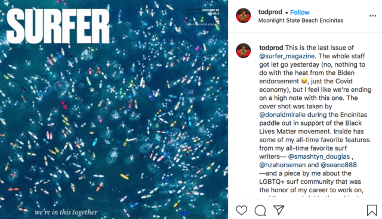Follow the todprod account
Viewport: 382px width, 219px height.
[300, 12]
